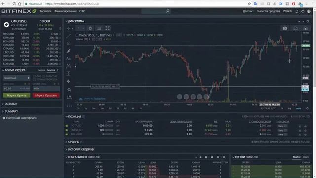316x178 pixels.
Task: Collapse the Диаграмма panel
Action: (x=66, y=21)
